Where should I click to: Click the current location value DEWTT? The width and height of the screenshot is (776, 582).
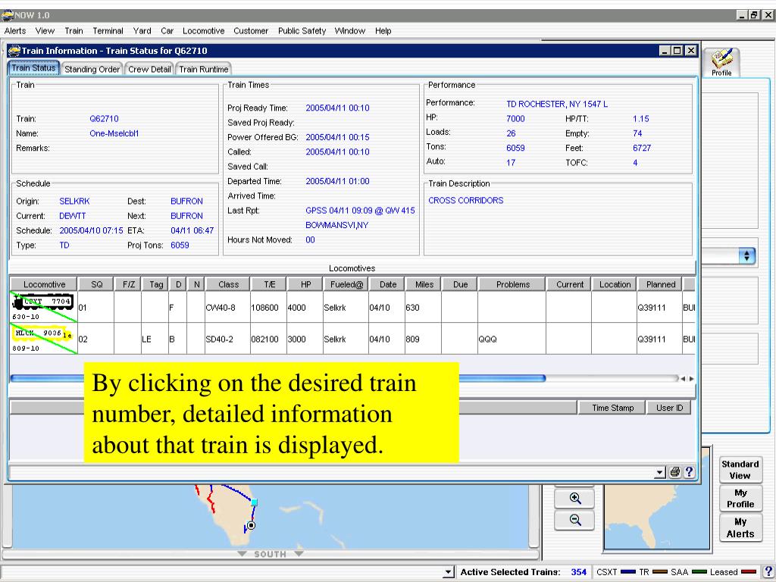72,216
